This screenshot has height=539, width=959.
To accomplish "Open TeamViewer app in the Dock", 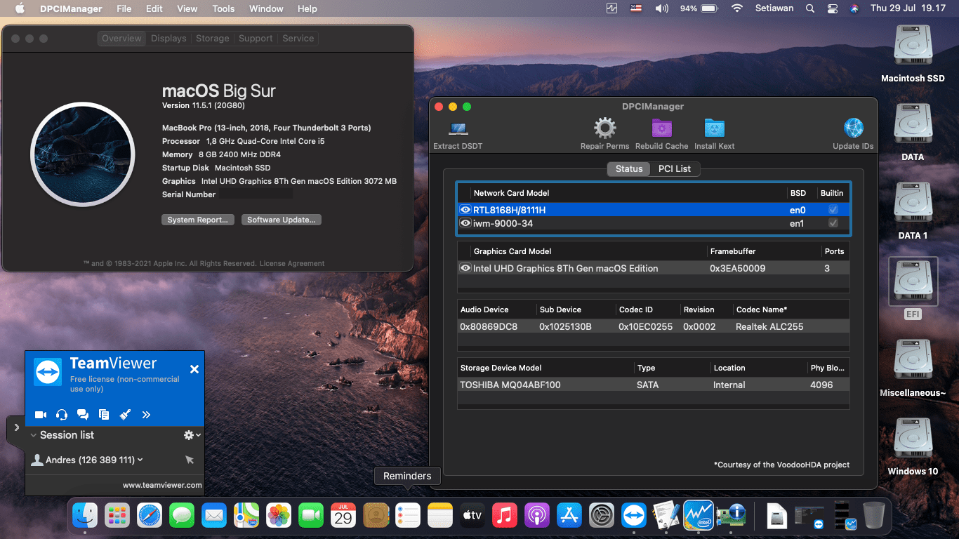I will click(634, 517).
